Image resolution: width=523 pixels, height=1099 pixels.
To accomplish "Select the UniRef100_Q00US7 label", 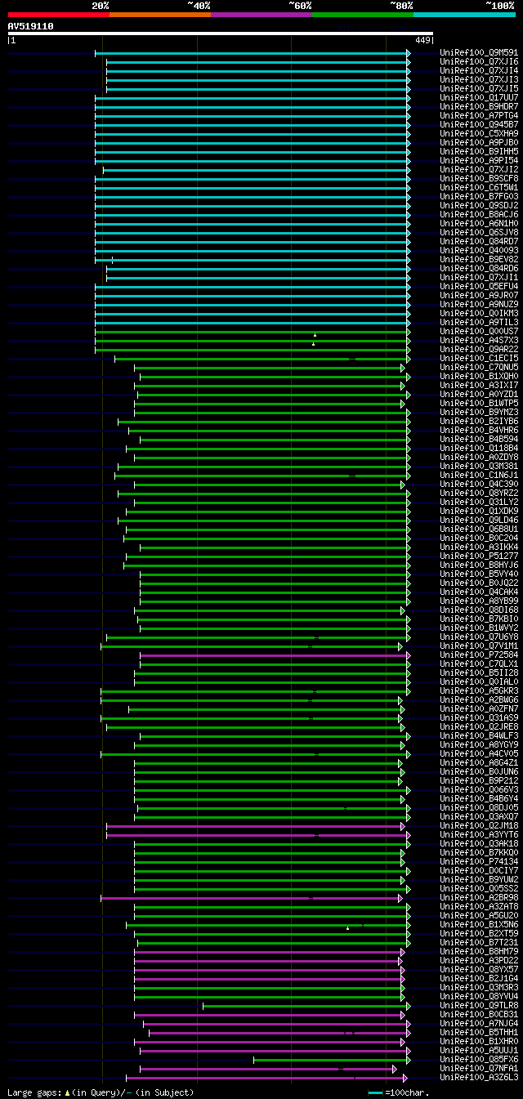I will click(x=479, y=332).
